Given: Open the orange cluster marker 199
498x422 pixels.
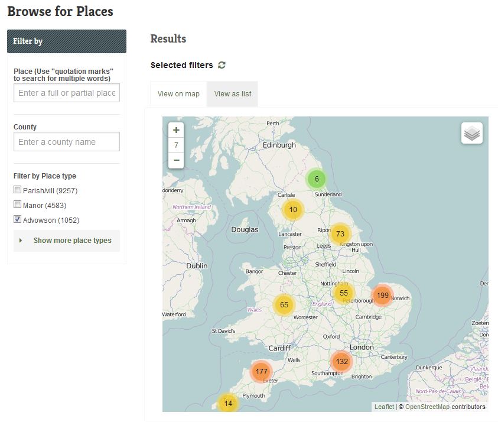Looking at the screenshot, I should tap(382, 295).
